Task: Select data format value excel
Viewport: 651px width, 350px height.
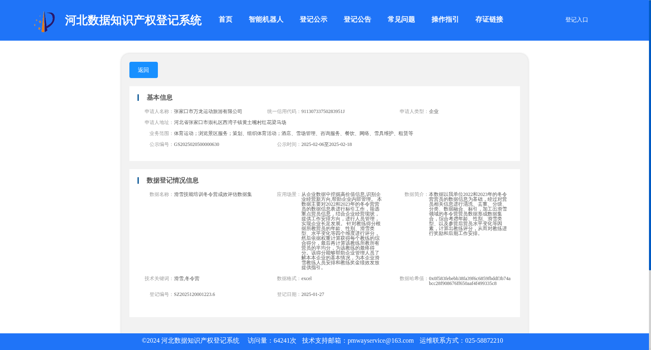Action: coord(306,278)
